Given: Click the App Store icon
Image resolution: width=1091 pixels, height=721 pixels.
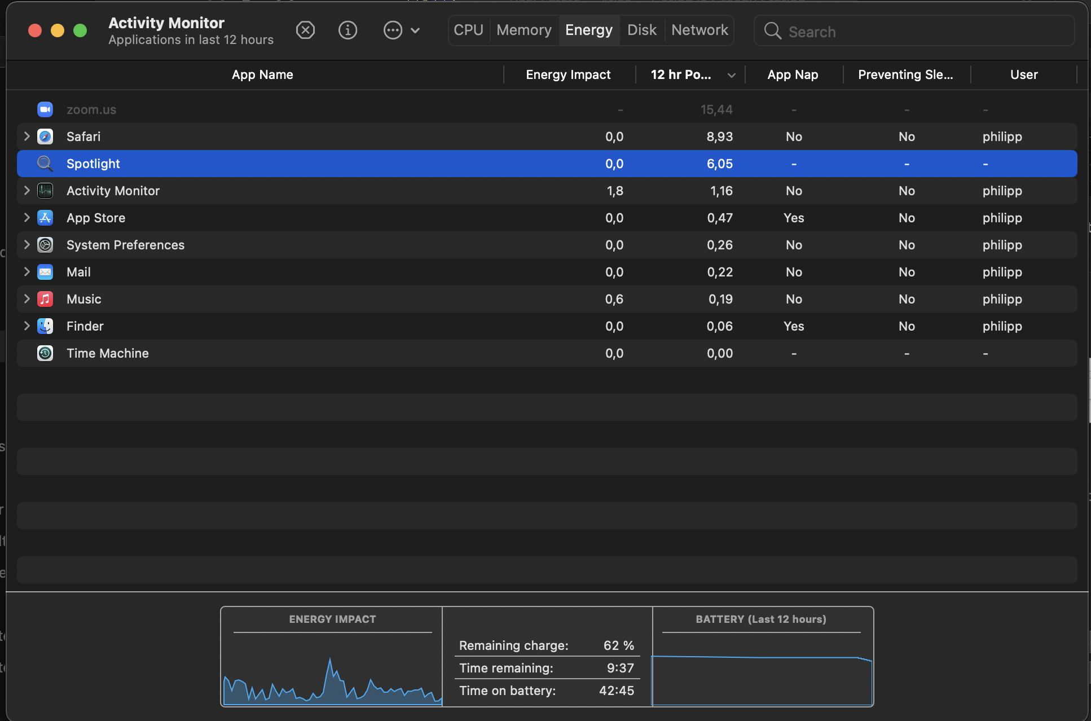Looking at the screenshot, I should tap(45, 218).
